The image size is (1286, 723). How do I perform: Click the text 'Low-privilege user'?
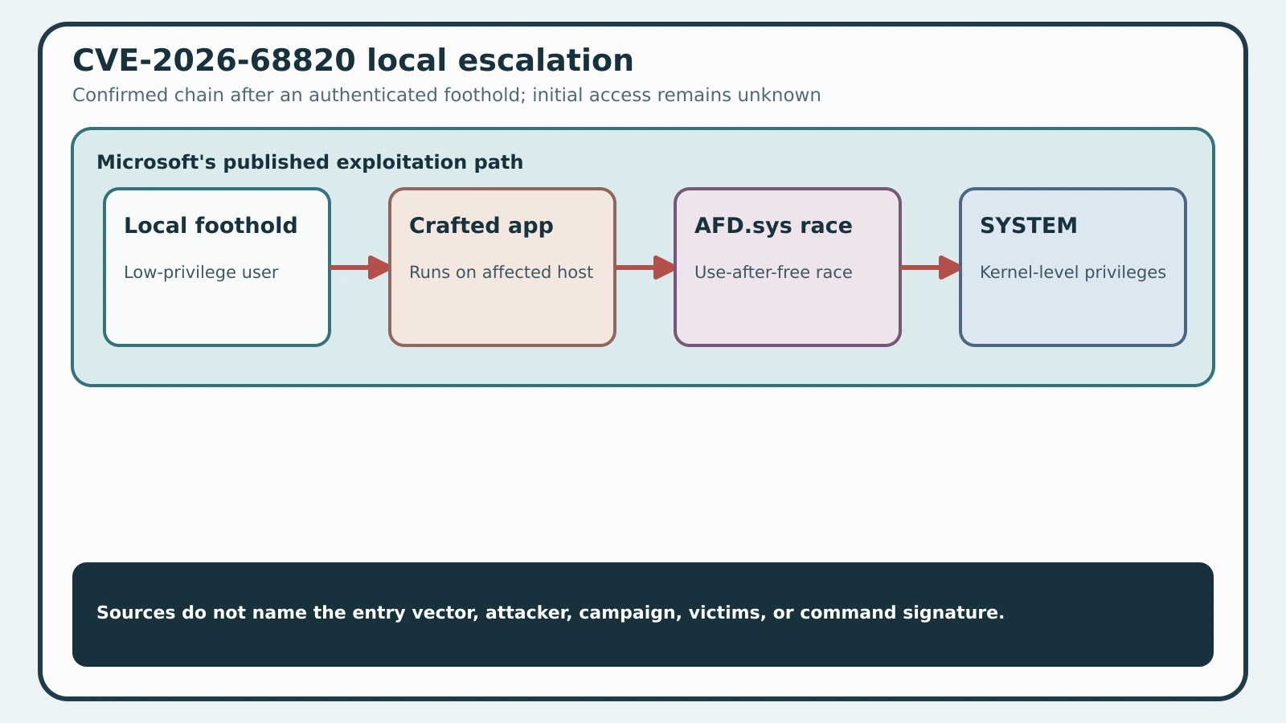(x=201, y=272)
